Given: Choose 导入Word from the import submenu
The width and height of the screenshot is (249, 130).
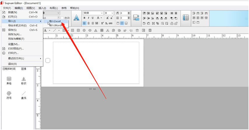Looking at the screenshot, I should click(55, 25).
